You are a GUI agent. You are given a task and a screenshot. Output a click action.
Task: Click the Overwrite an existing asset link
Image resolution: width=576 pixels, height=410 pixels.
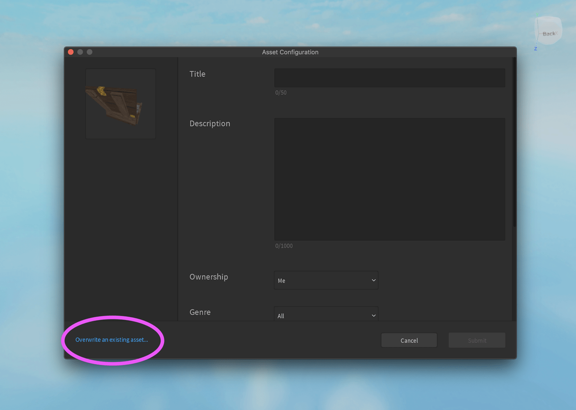(111, 339)
